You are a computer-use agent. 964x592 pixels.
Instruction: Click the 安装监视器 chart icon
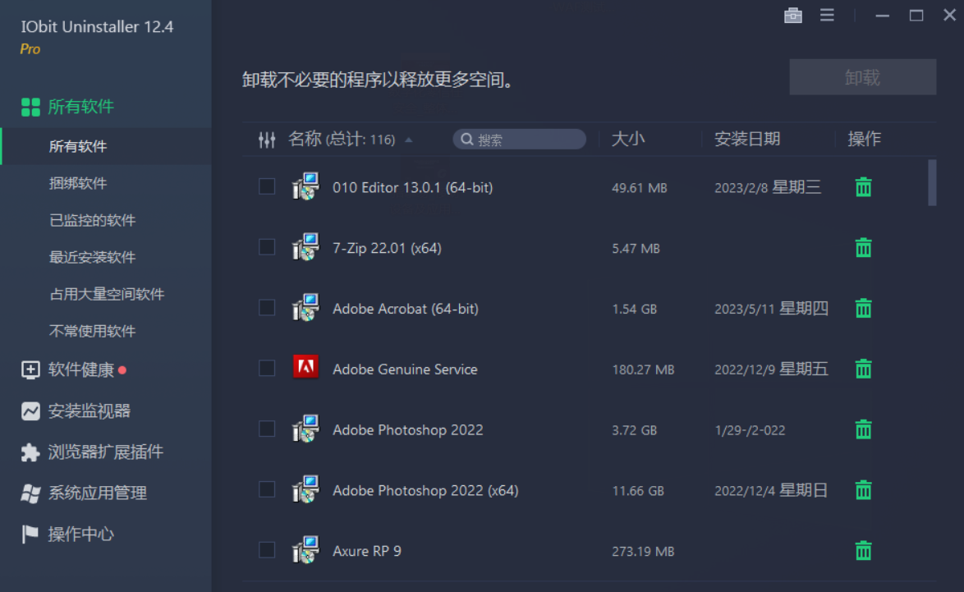[30, 411]
